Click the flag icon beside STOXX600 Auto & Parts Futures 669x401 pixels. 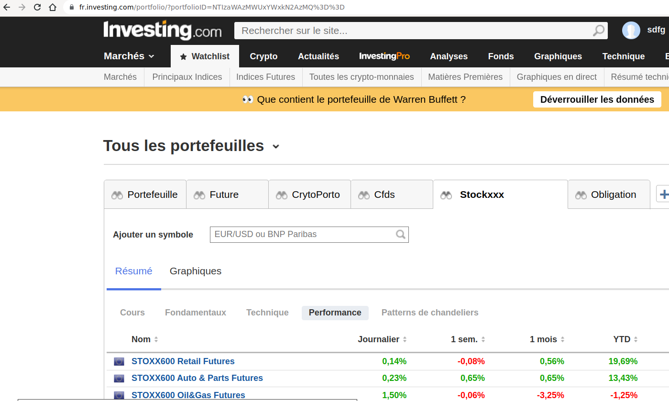click(119, 378)
